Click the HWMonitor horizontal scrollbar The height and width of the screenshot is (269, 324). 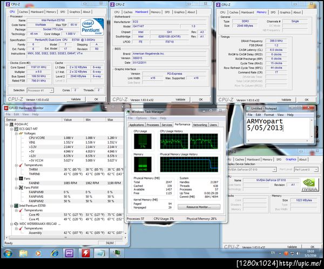66,238
